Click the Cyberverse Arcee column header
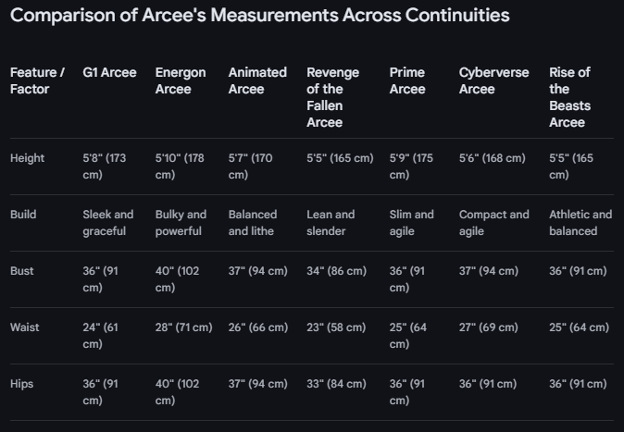Screen dimensions: 624x432 tap(493, 80)
